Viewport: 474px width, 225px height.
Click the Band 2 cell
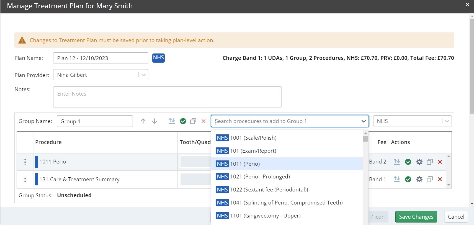click(378, 162)
